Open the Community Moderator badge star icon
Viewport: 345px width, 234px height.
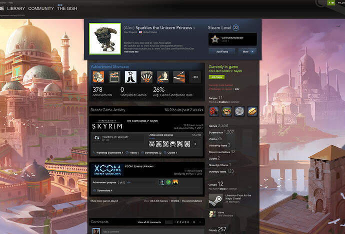tap(214, 39)
